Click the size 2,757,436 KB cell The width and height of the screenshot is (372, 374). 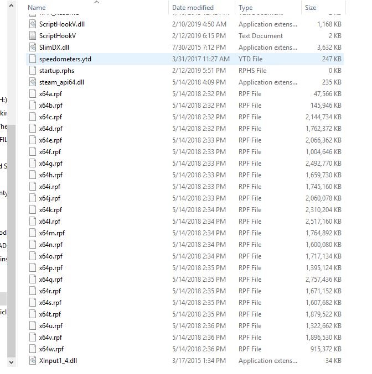323,280
